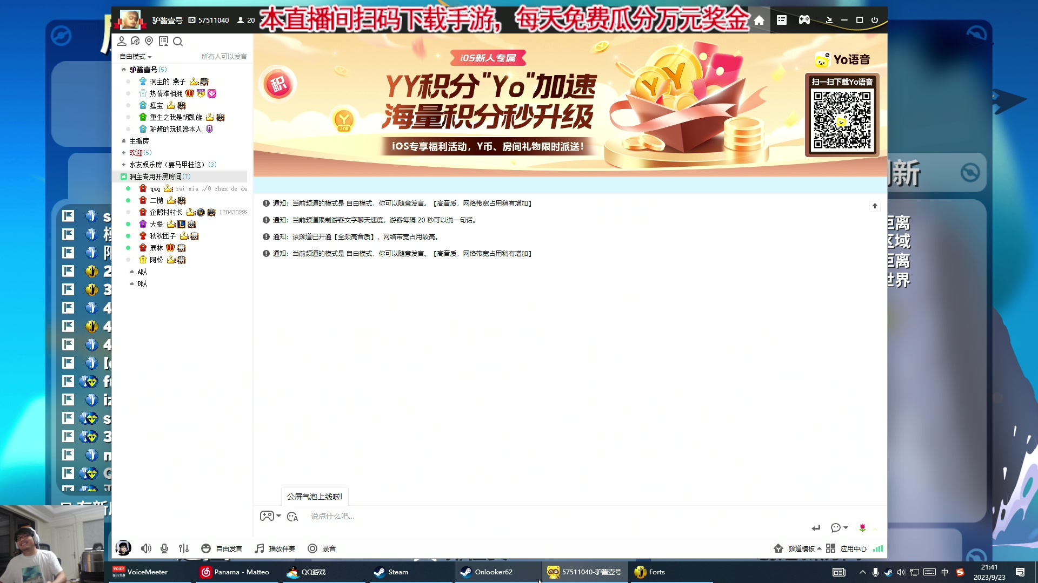Click the send return arrow icon
The width and height of the screenshot is (1038, 583).
pyautogui.click(x=816, y=527)
